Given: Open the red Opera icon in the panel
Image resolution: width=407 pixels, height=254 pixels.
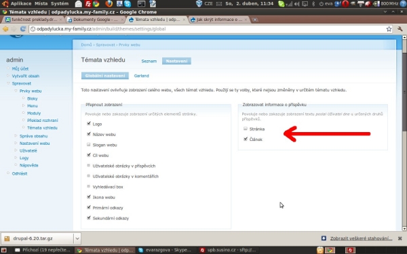Looking at the screenshot, I should (x=345, y=3).
